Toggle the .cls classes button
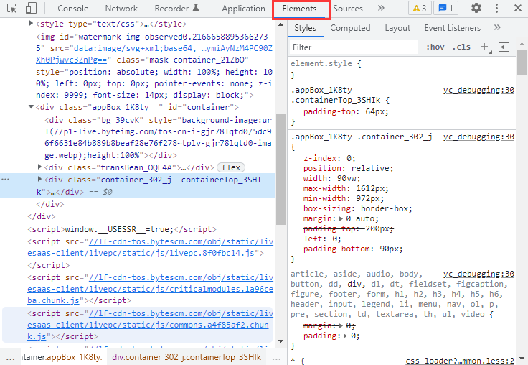528x365 pixels. coord(461,47)
